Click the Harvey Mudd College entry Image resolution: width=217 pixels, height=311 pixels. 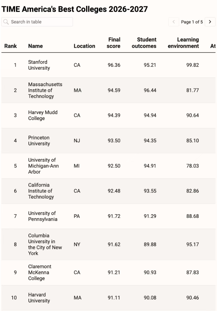pos(43,115)
